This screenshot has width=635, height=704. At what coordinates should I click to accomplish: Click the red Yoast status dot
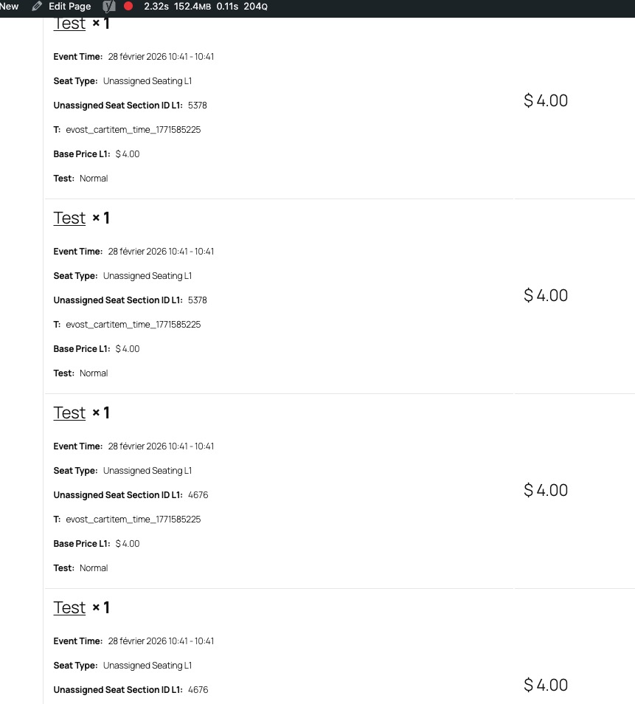[x=128, y=7]
